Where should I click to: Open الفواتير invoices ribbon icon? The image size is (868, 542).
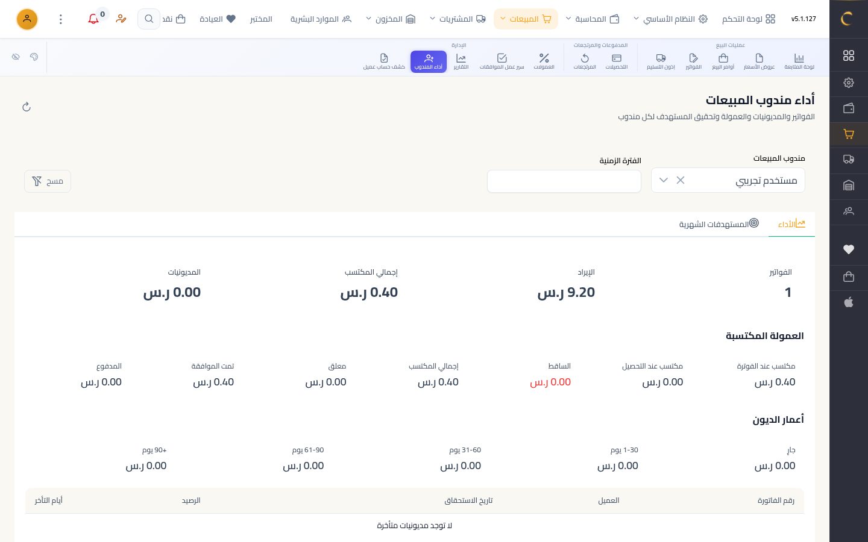[x=694, y=61]
